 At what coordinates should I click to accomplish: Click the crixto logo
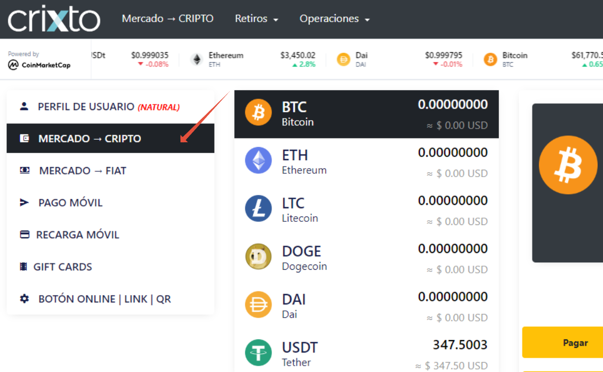click(54, 18)
